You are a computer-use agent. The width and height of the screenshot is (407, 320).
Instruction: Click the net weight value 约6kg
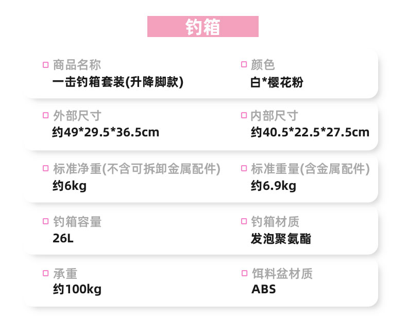pyautogui.click(x=69, y=186)
